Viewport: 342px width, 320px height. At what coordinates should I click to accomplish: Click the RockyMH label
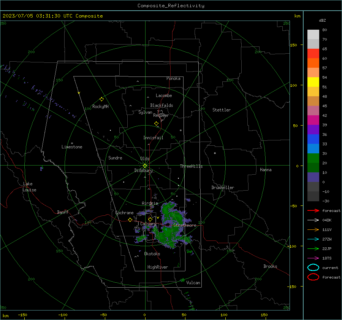[100, 107]
